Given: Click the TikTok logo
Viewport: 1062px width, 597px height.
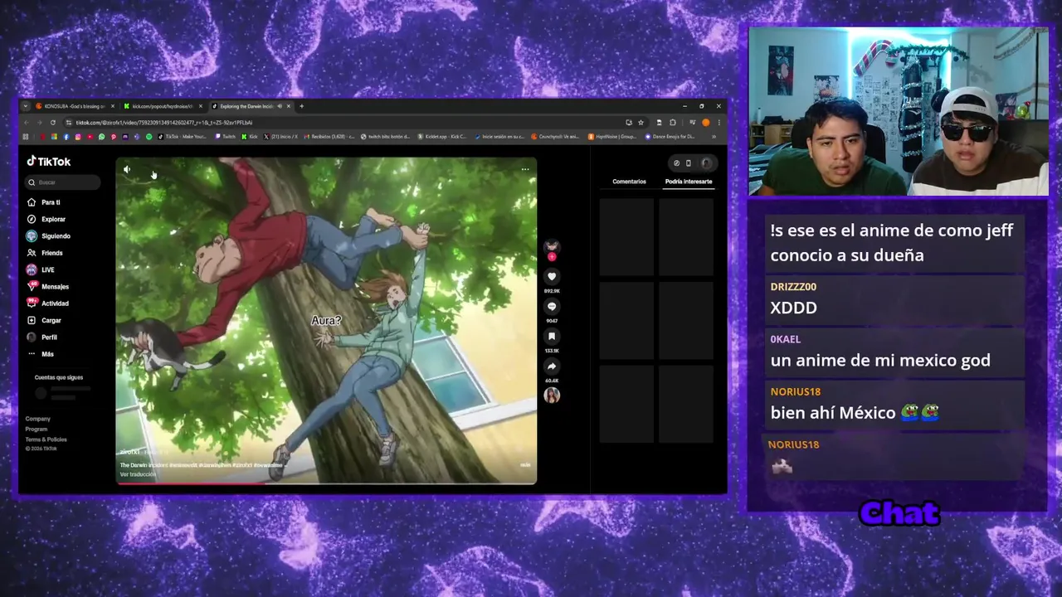Looking at the screenshot, I should coord(49,162).
